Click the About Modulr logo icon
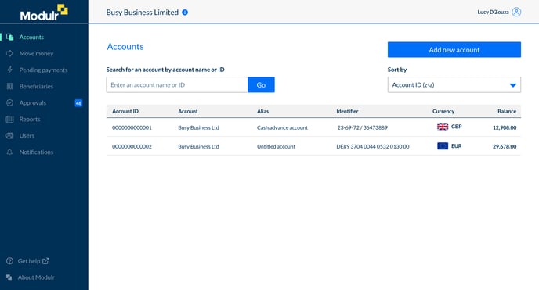The image size is (539, 290). [9, 277]
